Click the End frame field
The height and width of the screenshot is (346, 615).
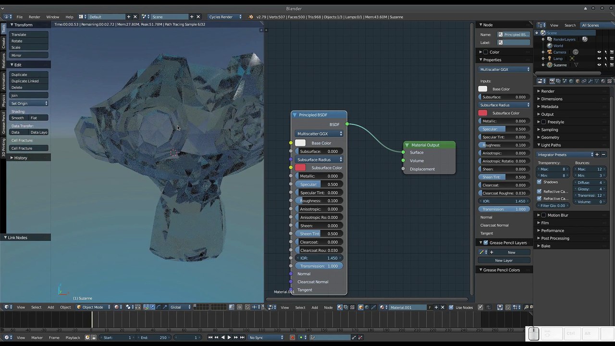154,338
